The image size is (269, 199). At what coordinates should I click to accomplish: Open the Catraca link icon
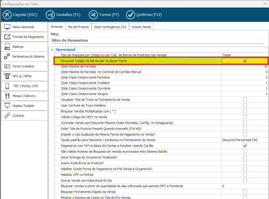click(8, 116)
